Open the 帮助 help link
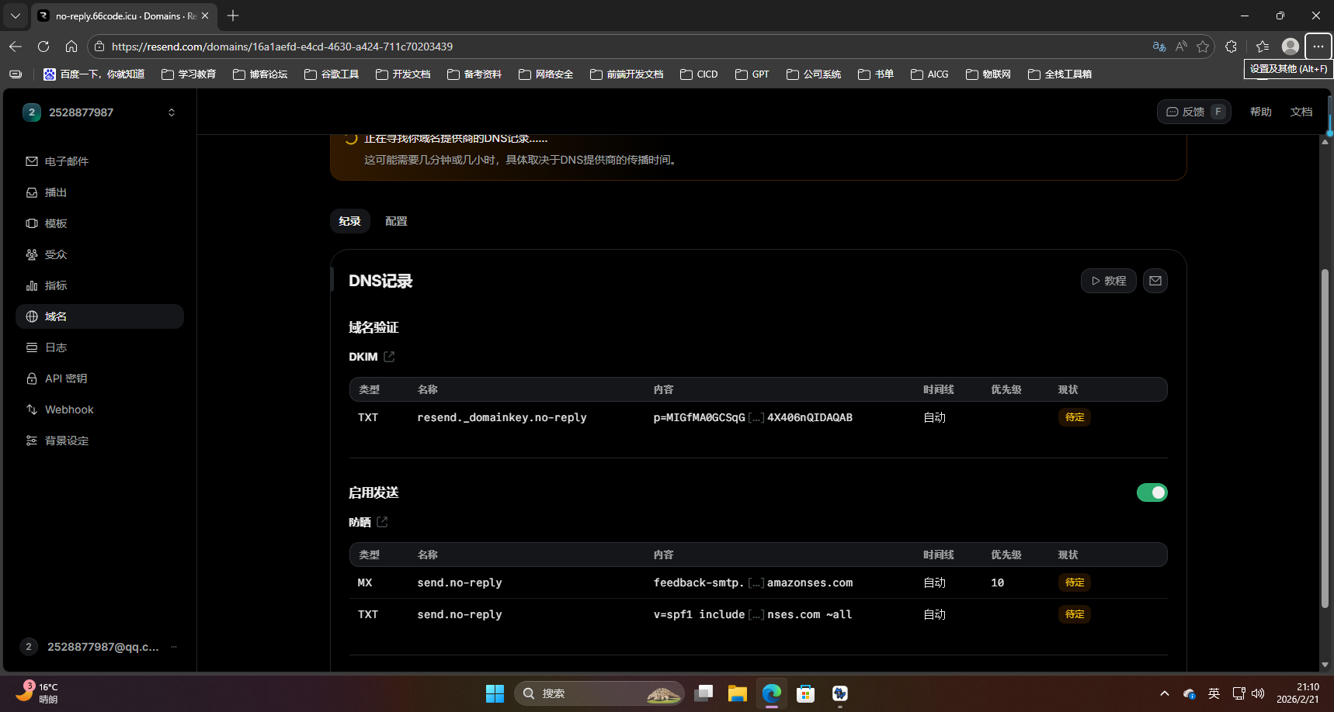The width and height of the screenshot is (1334, 712). pyautogui.click(x=1261, y=112)
